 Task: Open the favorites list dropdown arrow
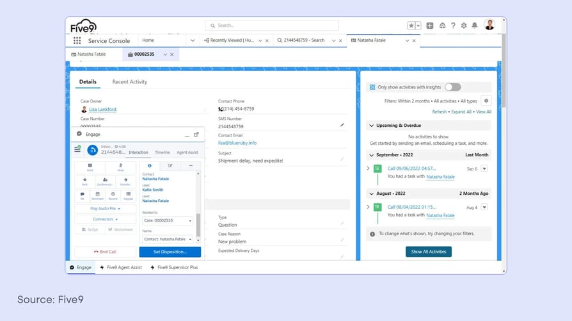(418, 26)
